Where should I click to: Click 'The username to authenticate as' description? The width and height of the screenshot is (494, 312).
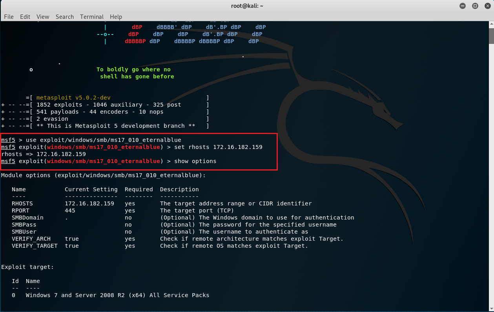[234, 232]
